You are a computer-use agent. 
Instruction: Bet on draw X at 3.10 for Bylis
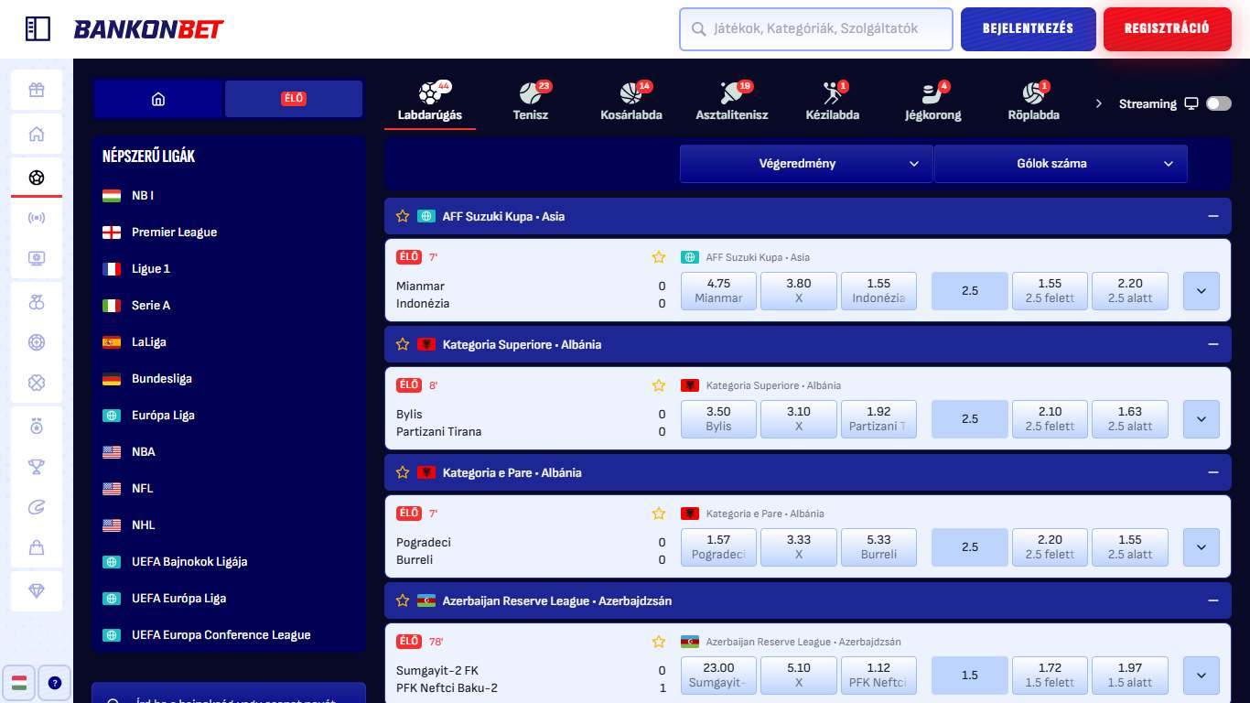798,419
